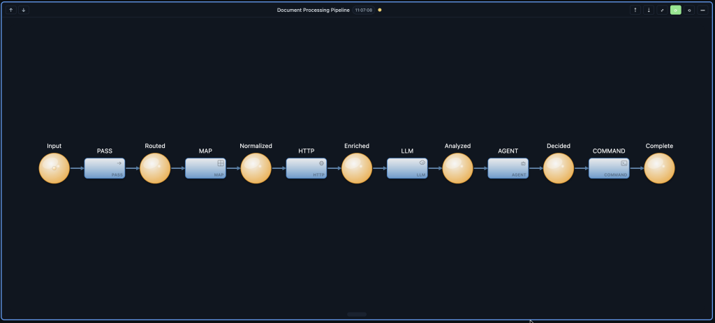Click the diagonal expand arrows button
The image size is (715, 323).
click(662, 10)
